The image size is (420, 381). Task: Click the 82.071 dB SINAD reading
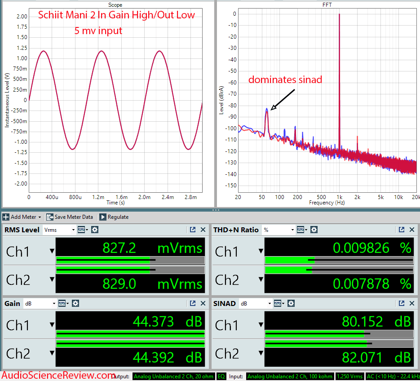pyautogui.click(x=376, y=357)
